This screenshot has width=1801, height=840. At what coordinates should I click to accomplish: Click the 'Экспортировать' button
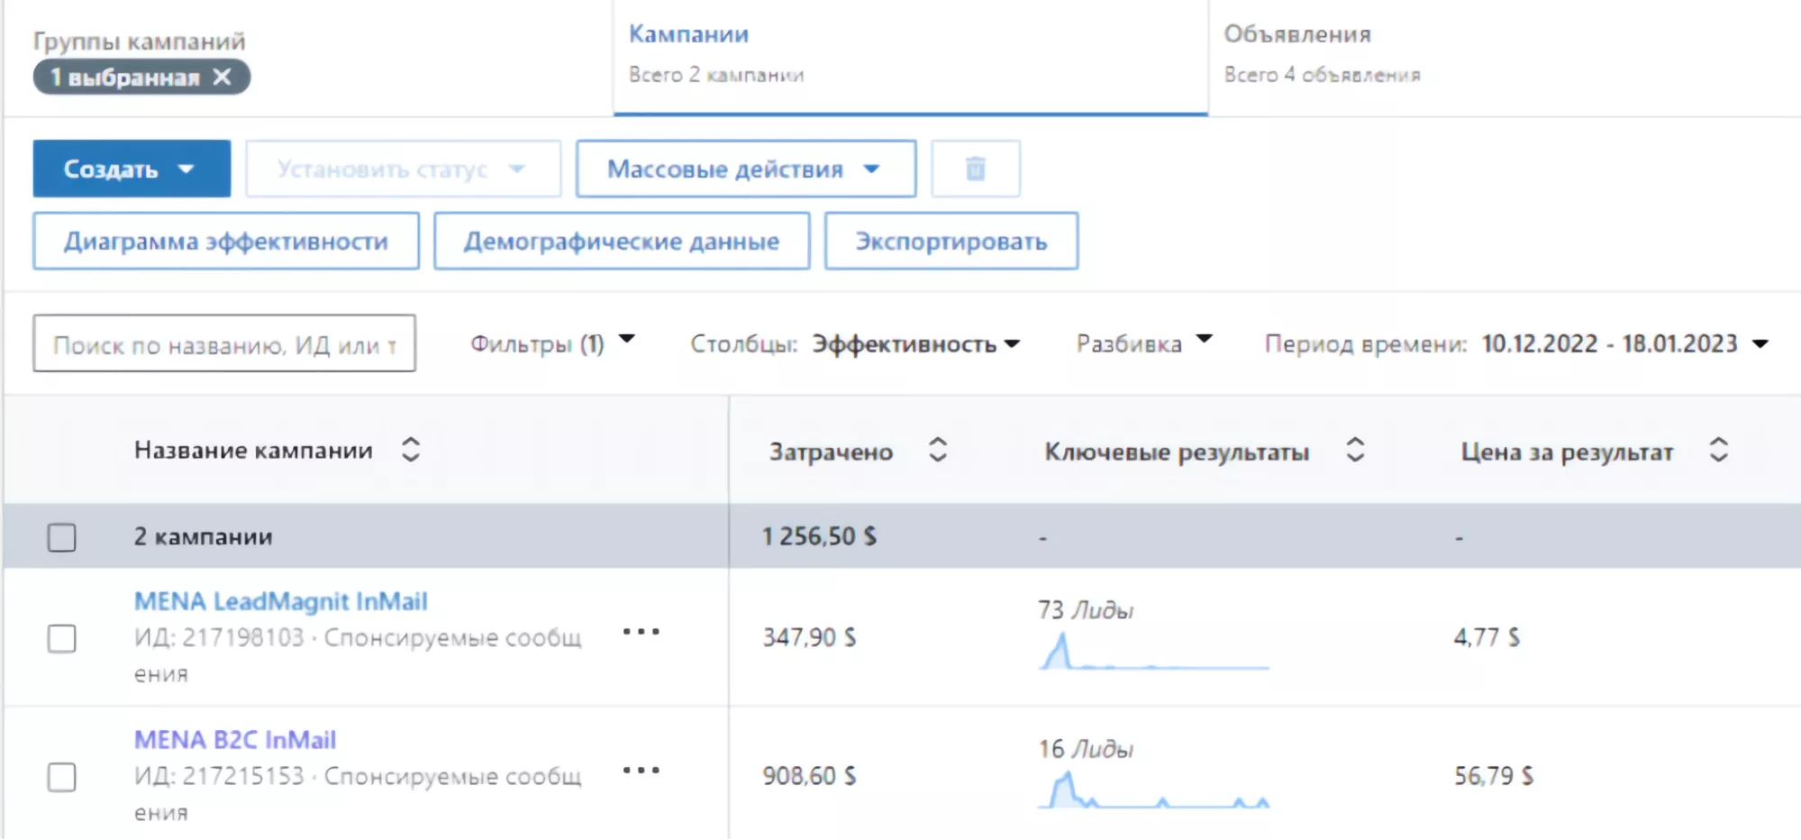tap(951, 241)
